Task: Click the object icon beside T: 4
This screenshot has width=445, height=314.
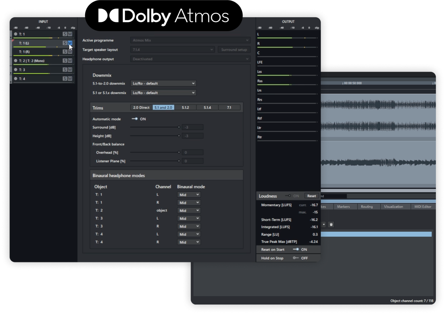Action: coord(15,78)
